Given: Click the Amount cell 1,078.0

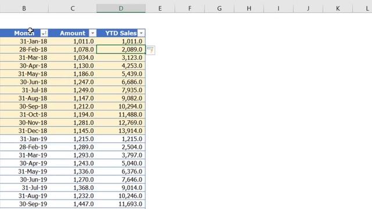Looking at the screenshot, I should point(72,49).
